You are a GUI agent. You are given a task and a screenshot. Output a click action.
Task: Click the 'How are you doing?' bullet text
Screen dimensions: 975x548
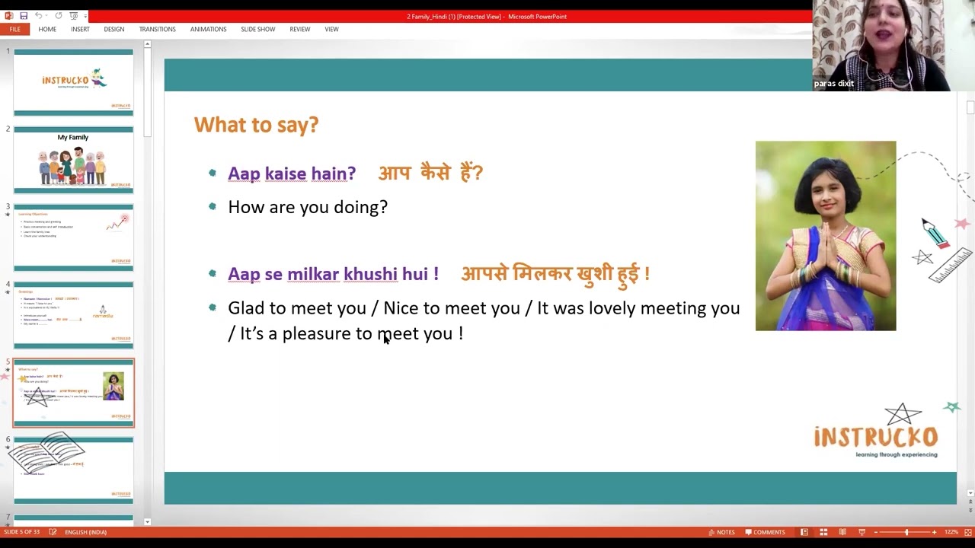(x=308, y=207)
